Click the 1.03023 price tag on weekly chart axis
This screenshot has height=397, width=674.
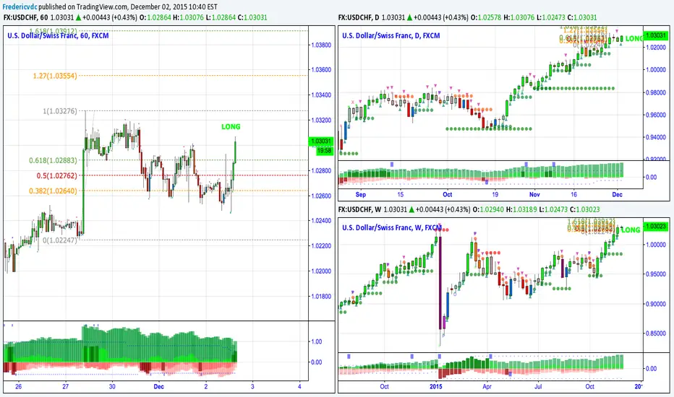[655, 226]
